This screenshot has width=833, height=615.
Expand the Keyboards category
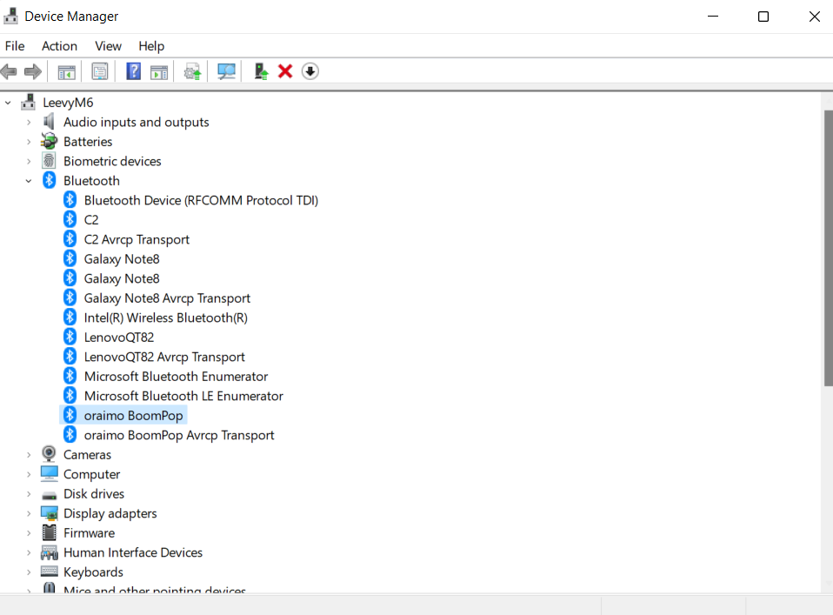(29, 572)
